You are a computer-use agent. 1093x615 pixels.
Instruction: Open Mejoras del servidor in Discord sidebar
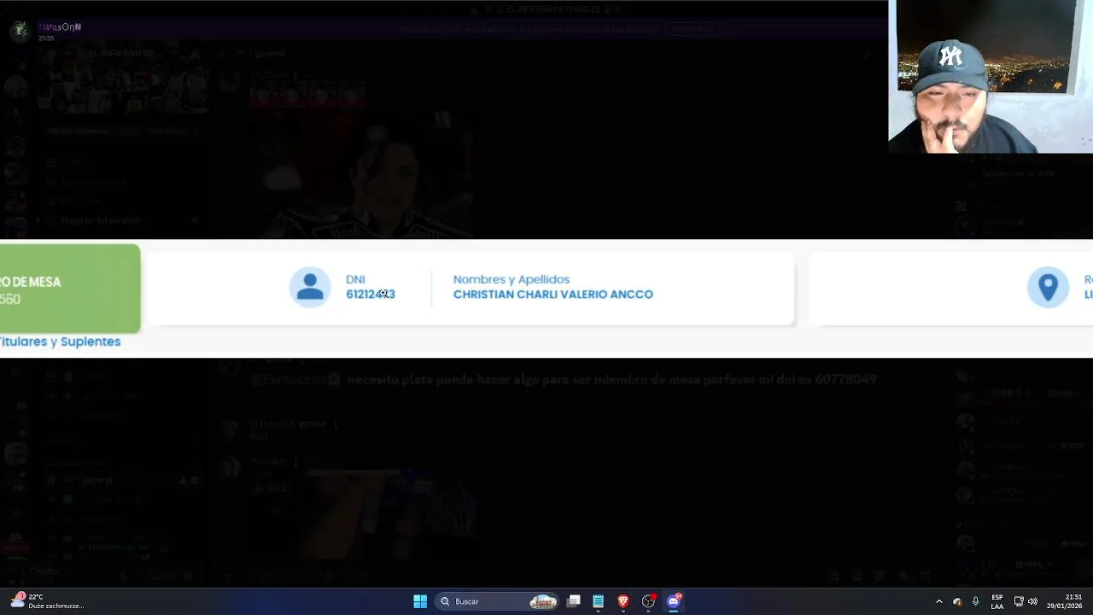[101, 220]
